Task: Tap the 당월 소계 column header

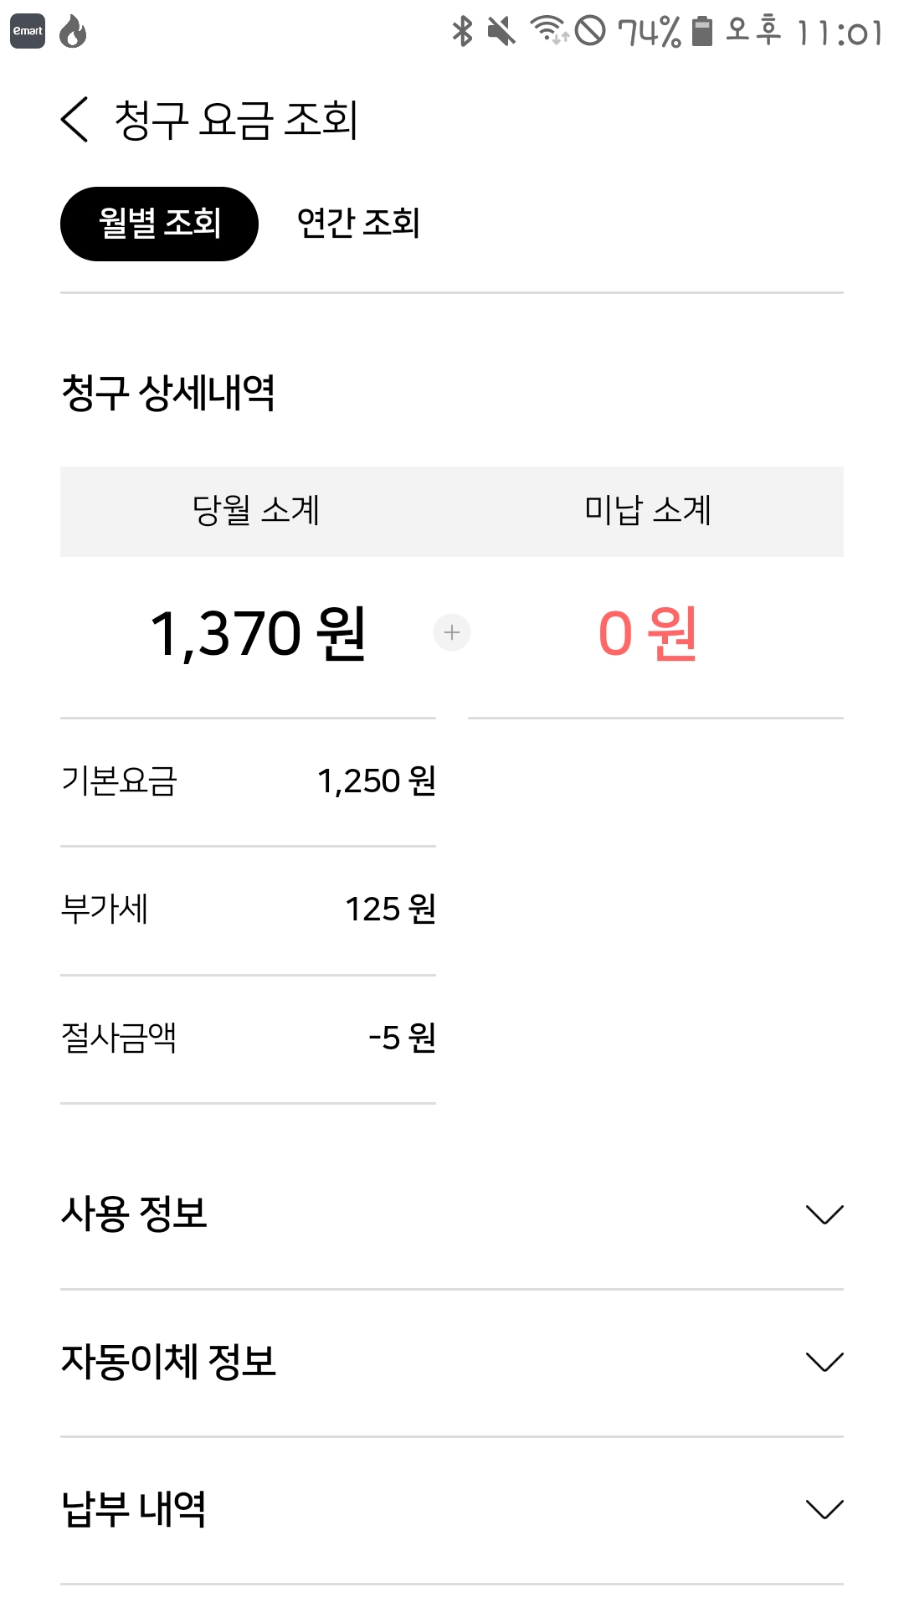Action: click(256, 511)
